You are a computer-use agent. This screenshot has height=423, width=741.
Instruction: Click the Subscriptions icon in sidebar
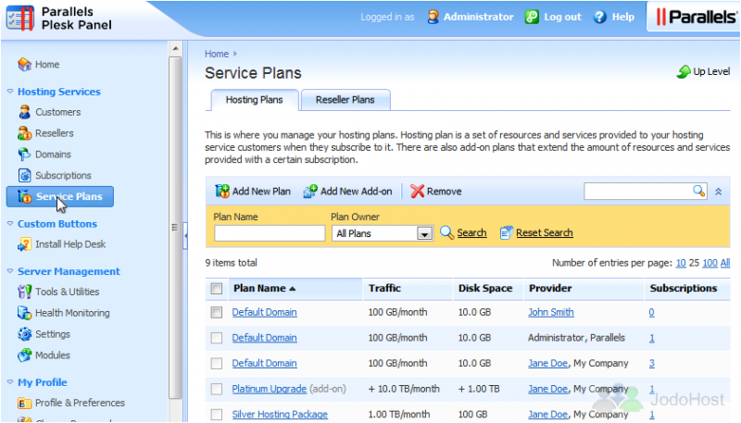click(x=24, y=175)
